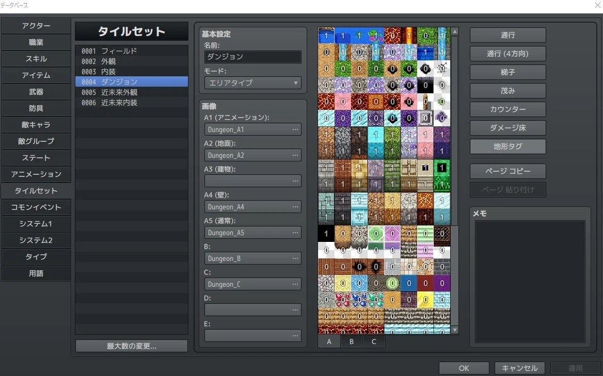
Task: Open the ステート tab
Action: (x=36, y=158)
